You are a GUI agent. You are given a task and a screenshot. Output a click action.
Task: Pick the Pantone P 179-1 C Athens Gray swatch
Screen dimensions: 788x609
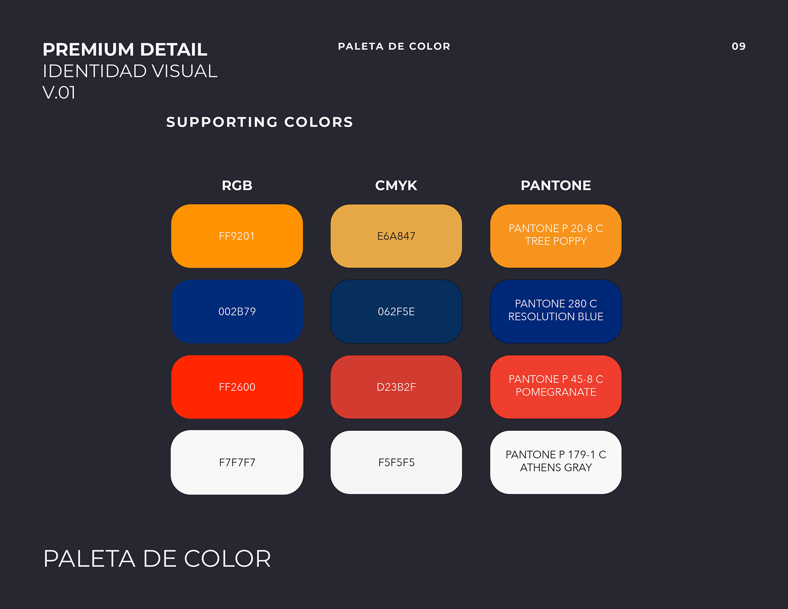tap(556, 462)
